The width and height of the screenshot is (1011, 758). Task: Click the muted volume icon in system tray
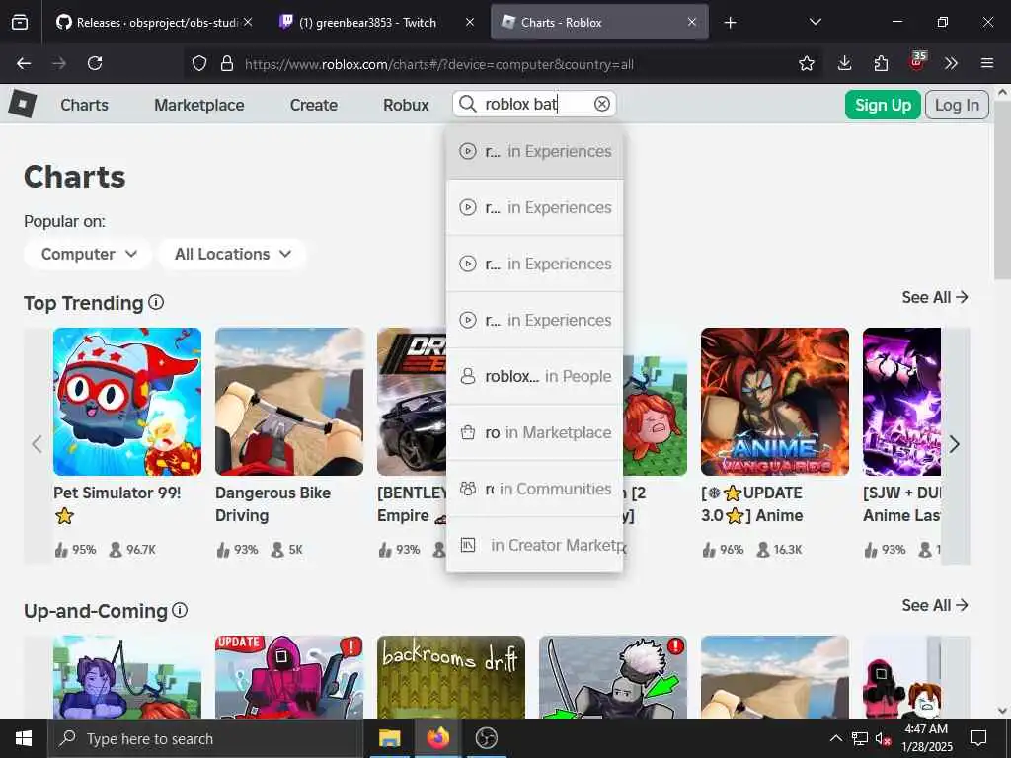click(x=883, y=739)
